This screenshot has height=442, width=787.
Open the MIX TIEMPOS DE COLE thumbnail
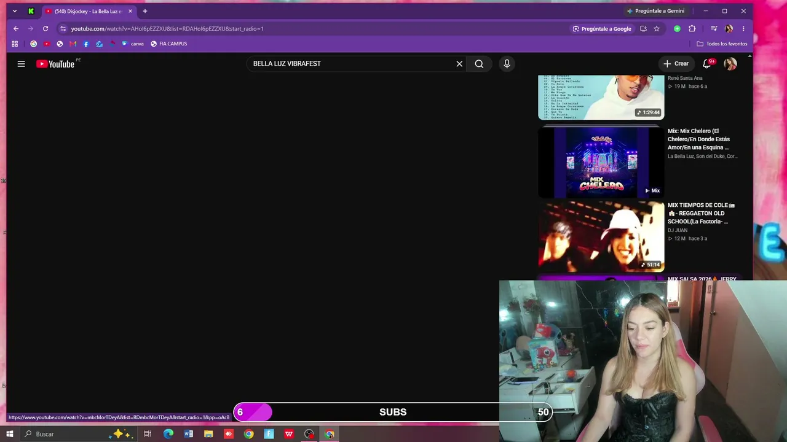pos(601,237)
